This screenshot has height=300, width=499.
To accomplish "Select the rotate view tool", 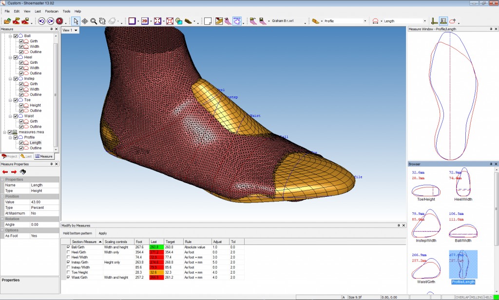I will 102,21.
